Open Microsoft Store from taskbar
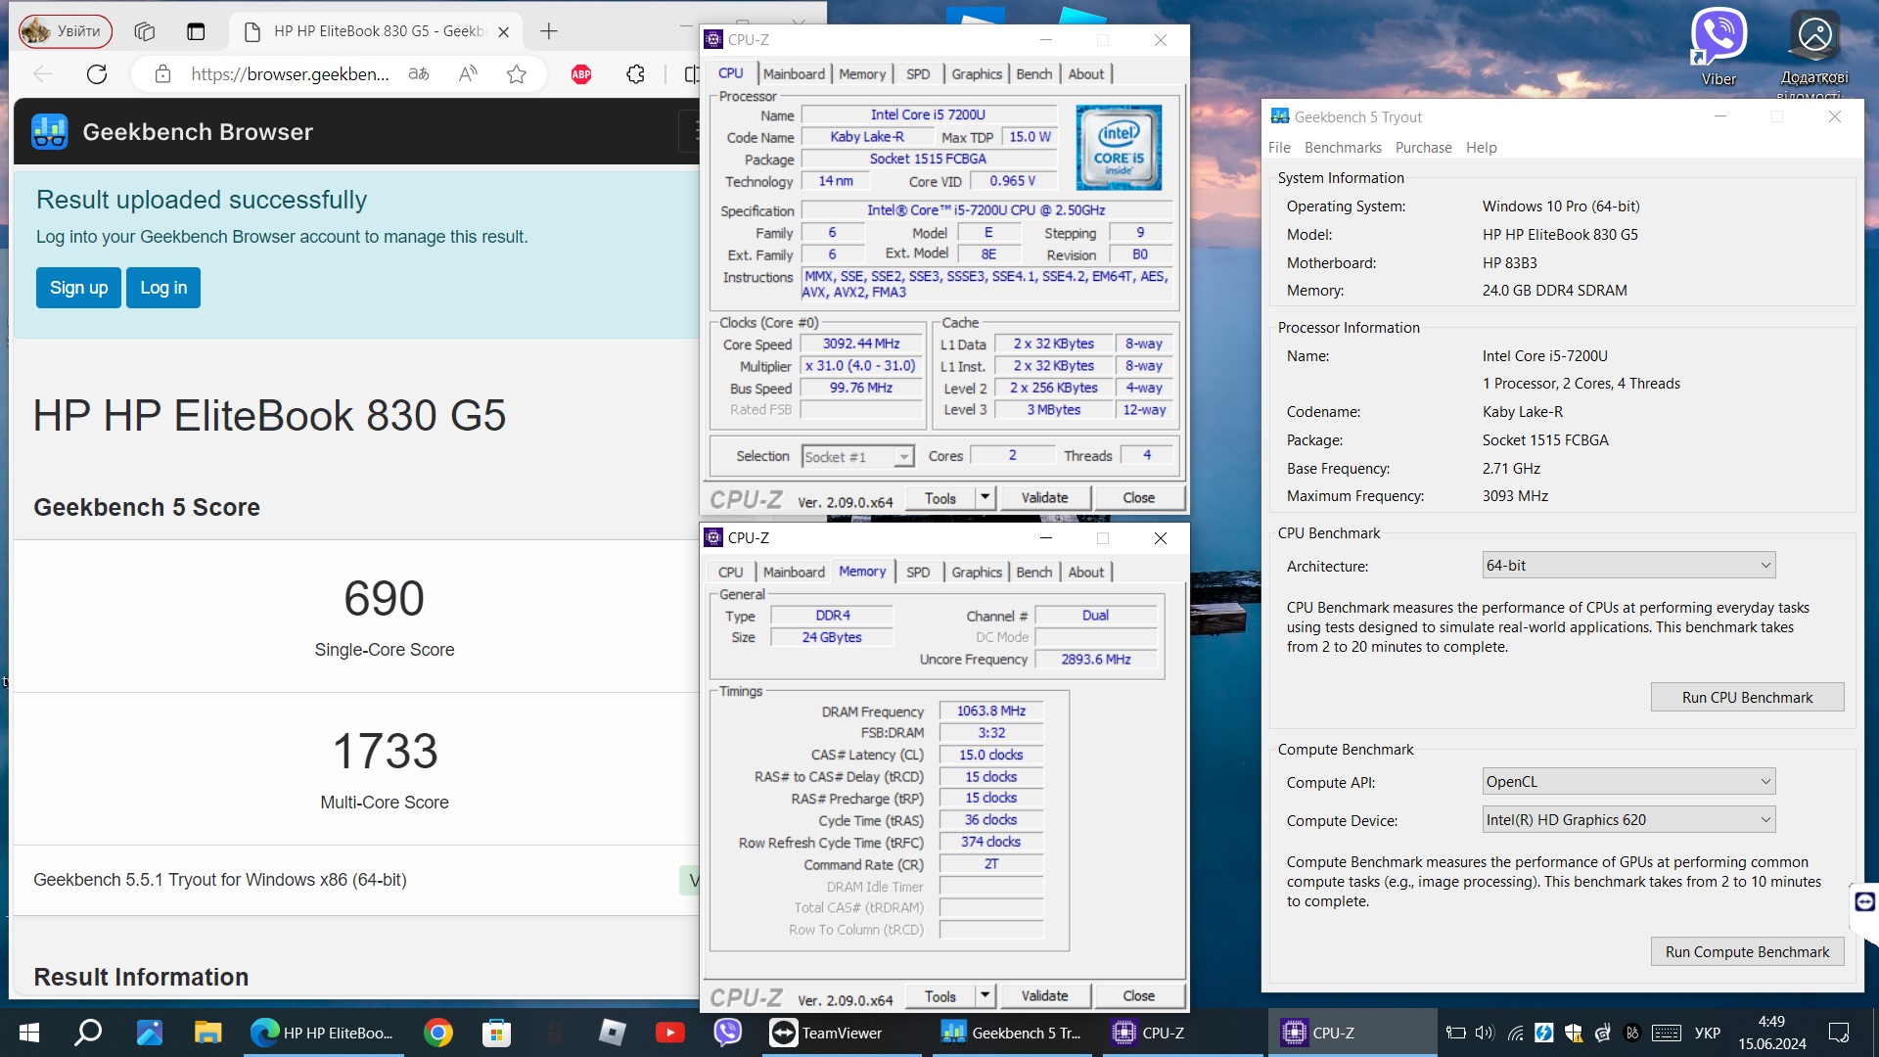 pos(496,1033)
